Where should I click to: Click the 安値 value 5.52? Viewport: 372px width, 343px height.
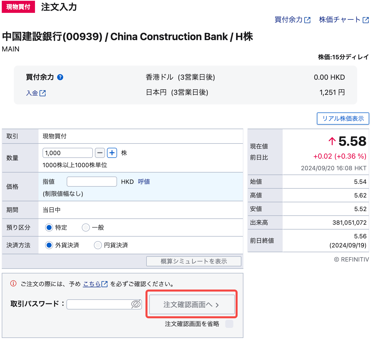pyautogui.click(x=360, y=209)
